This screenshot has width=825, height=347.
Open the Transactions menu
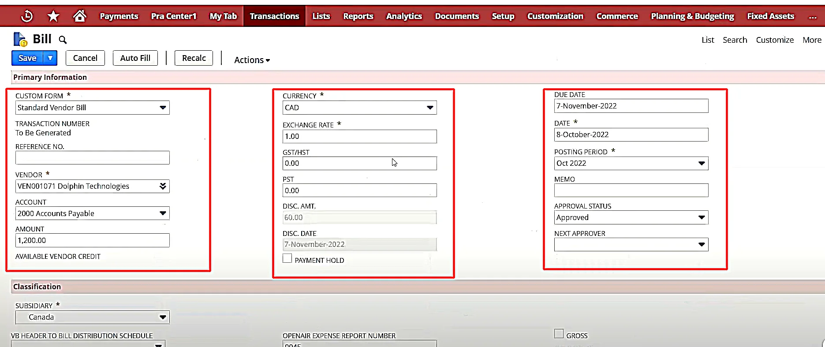[274, 16]
